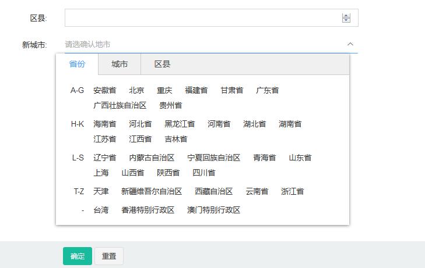Click the 区县 input field
Screen dimensions: 425x268
tap(212, 18)
